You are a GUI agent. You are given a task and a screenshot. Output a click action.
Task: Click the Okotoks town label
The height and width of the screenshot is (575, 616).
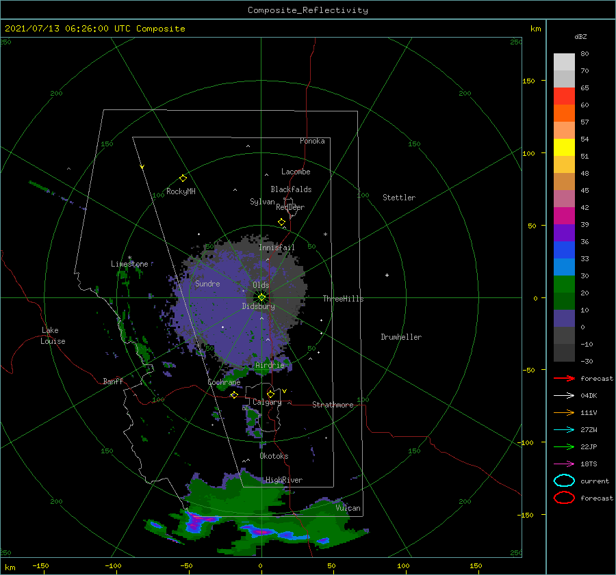[274, 456]
